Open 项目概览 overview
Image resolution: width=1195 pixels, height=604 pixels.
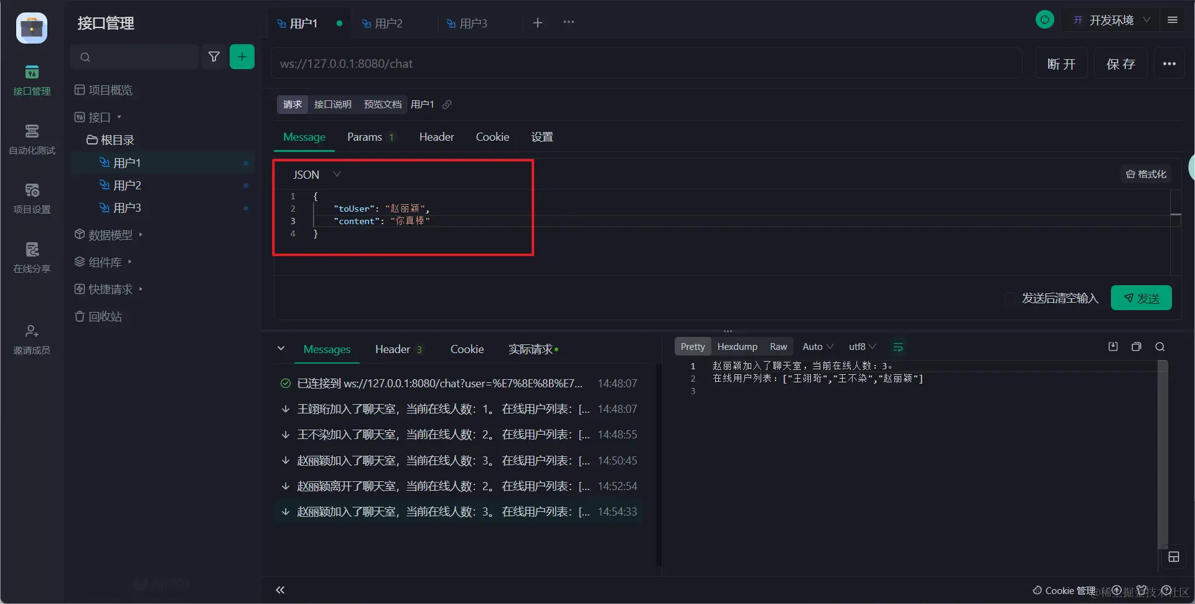(x=103, y=90)
